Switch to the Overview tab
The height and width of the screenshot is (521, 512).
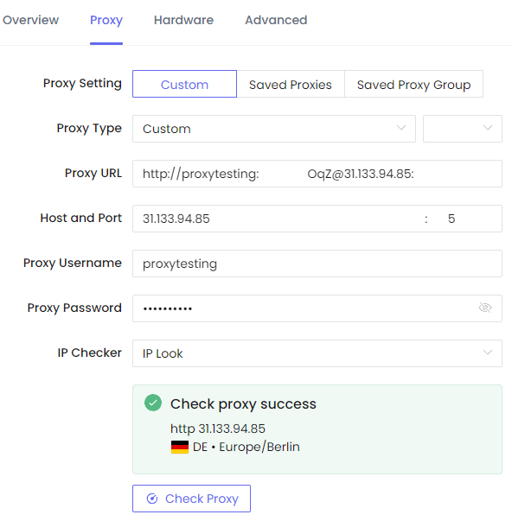(30, 20)
